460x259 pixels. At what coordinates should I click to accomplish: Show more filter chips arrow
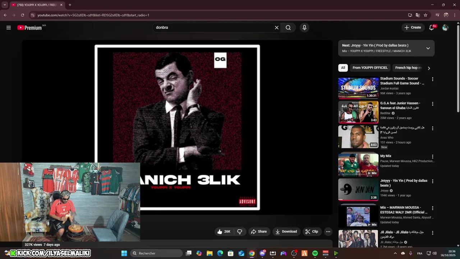tap(429, 68)
